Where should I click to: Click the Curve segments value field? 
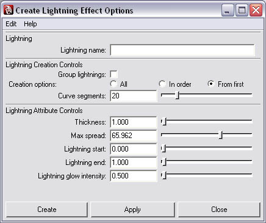(x=134, y=96)
